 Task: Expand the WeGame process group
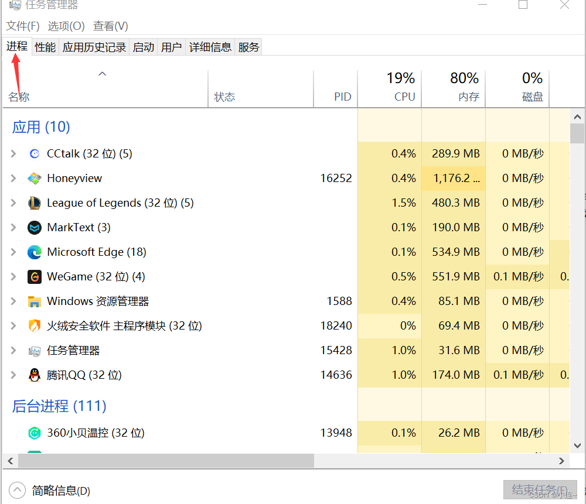coord(13,277)
